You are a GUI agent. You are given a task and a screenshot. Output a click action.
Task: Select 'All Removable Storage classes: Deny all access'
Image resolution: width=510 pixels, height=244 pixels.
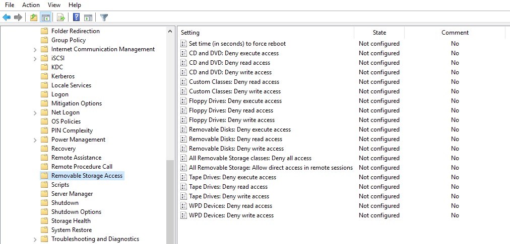click(250, 158)
